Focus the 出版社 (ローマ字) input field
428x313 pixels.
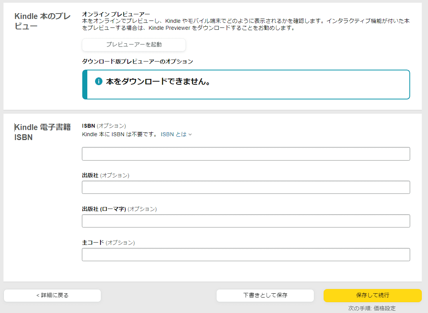(x=246, y=221)
